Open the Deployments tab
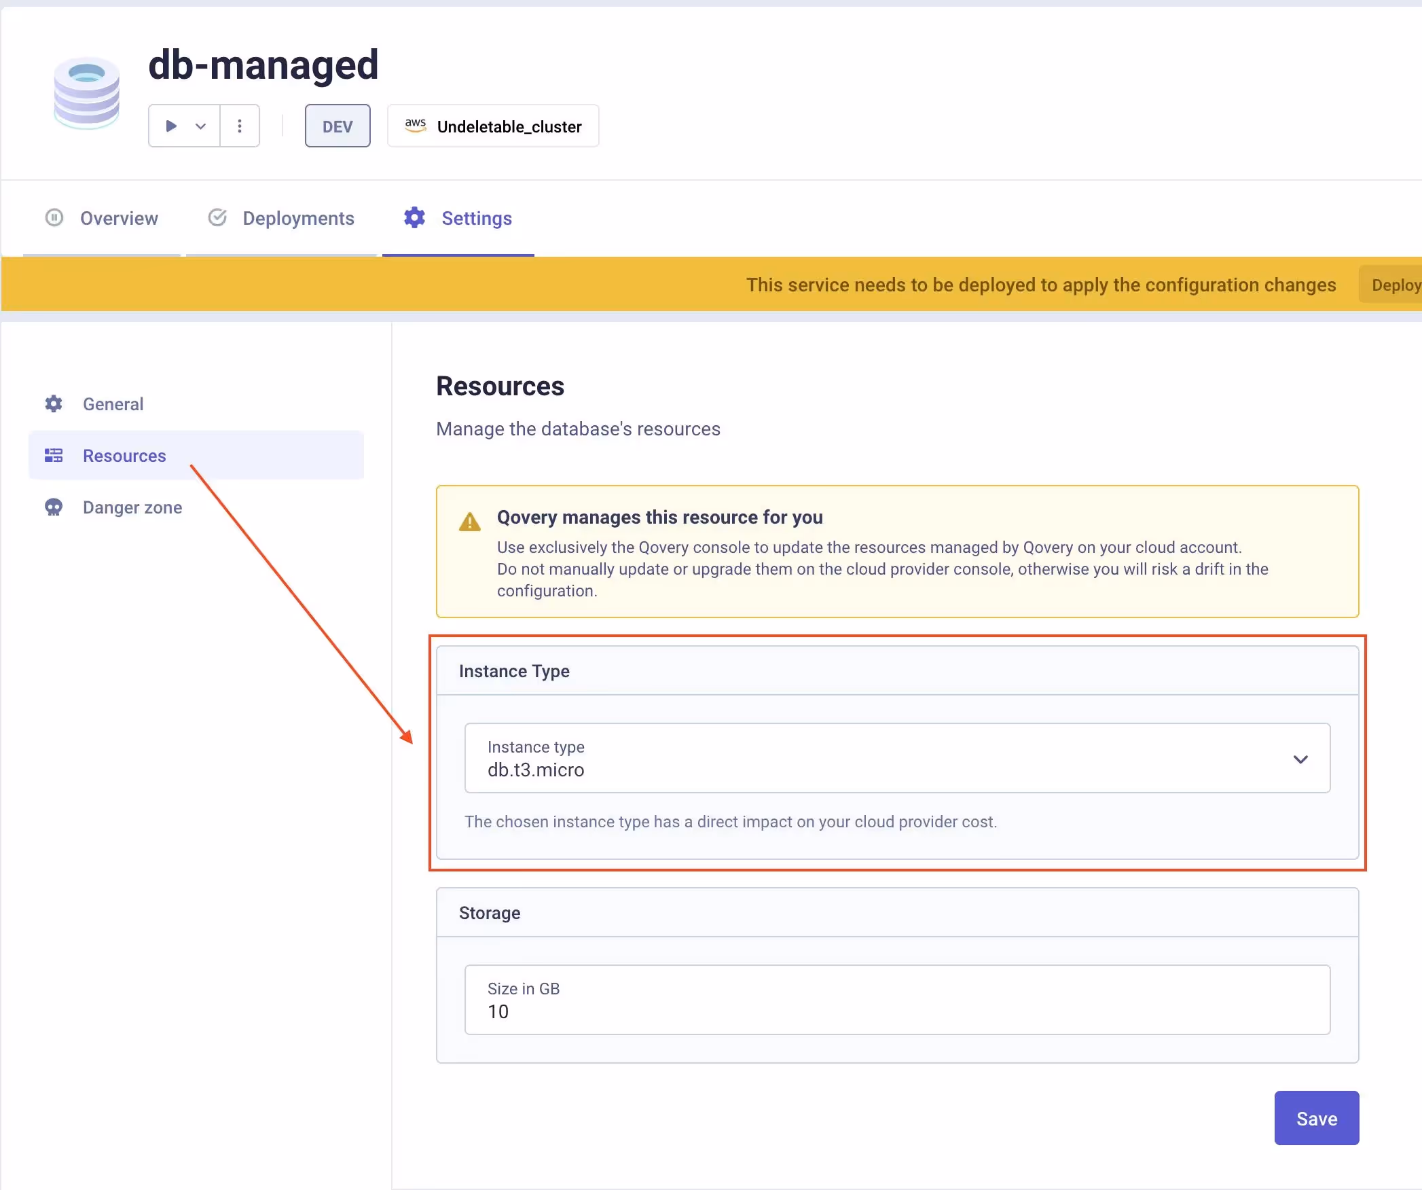Image resolution: width=1422 pixels, height=1190 pixels. [298, 218]
